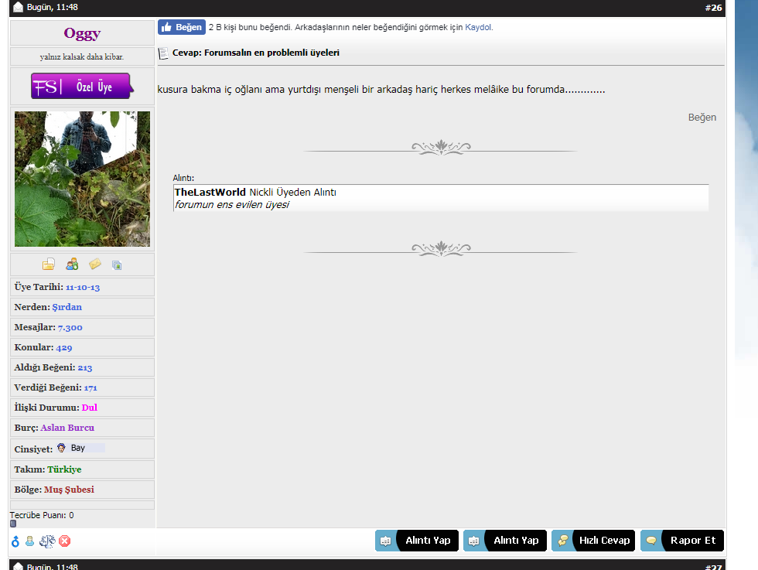Send private message via envelope icon

(95, 264)
